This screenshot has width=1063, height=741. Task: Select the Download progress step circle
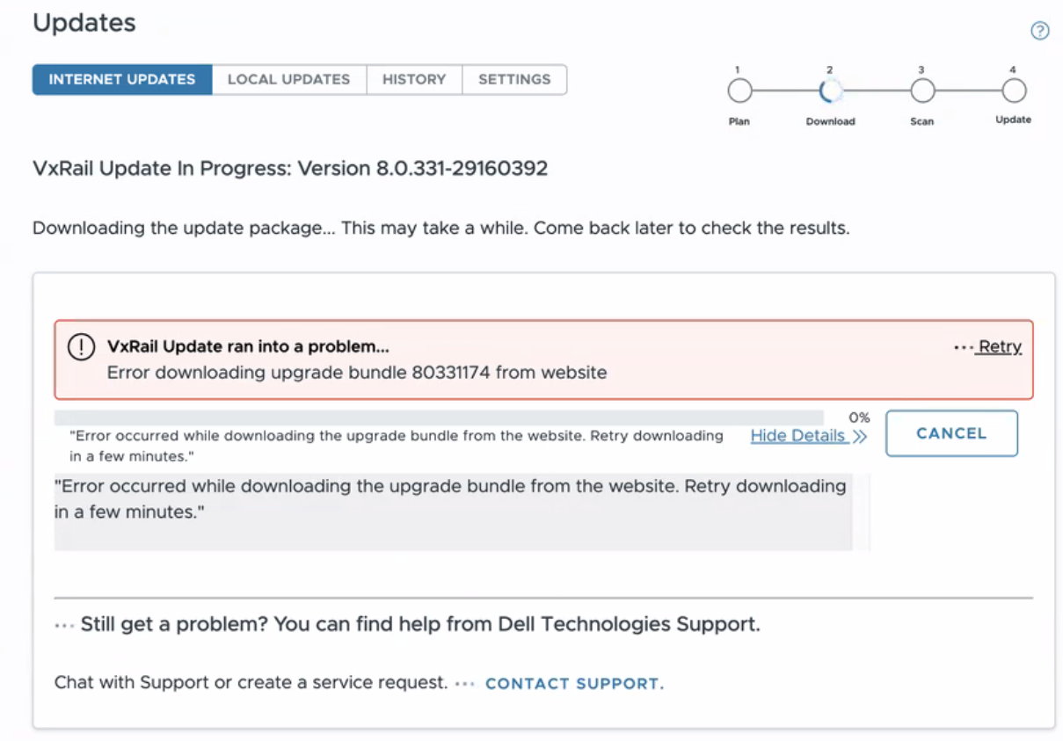tap(830, 91)
